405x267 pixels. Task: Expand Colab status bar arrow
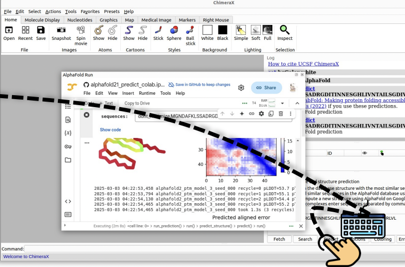click(x=65, y=226)
